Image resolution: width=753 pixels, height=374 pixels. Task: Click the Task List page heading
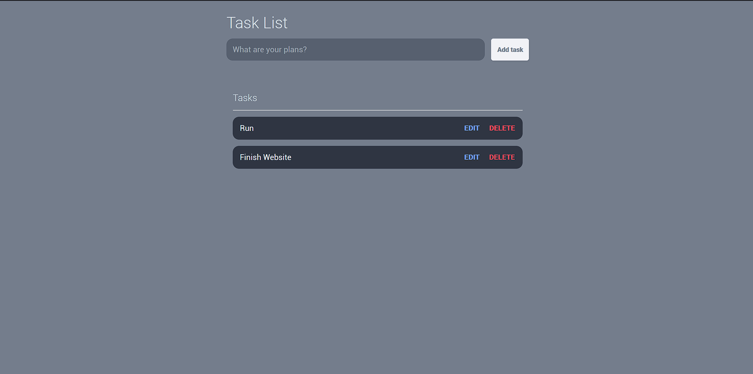point(257,23)
